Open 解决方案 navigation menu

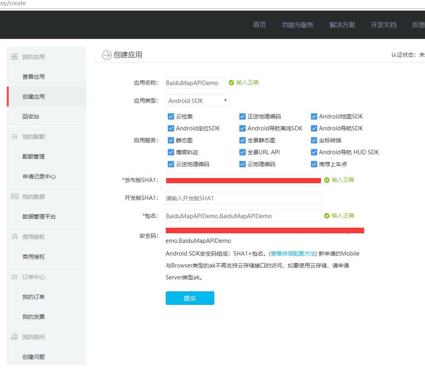click(x=342, y=25)
